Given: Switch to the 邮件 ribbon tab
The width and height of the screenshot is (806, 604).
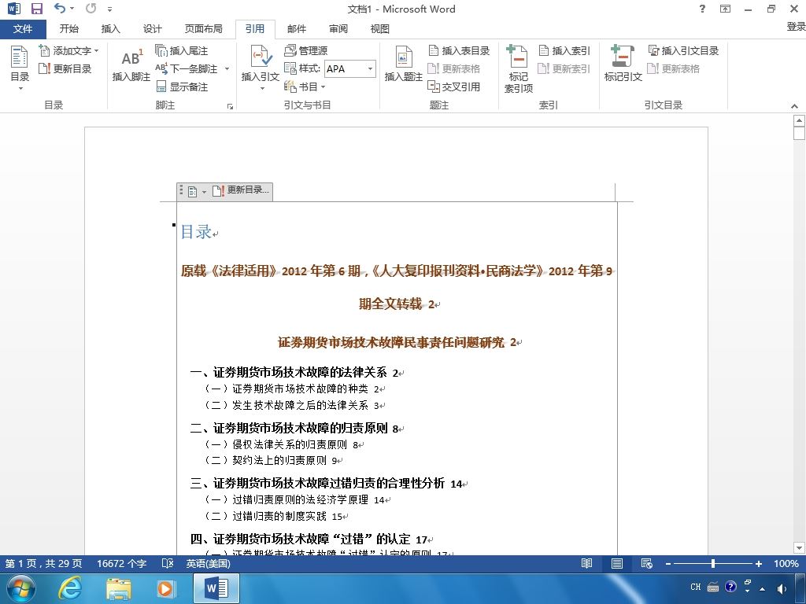Looking at the screenshot, I should (x=297, y=29).
